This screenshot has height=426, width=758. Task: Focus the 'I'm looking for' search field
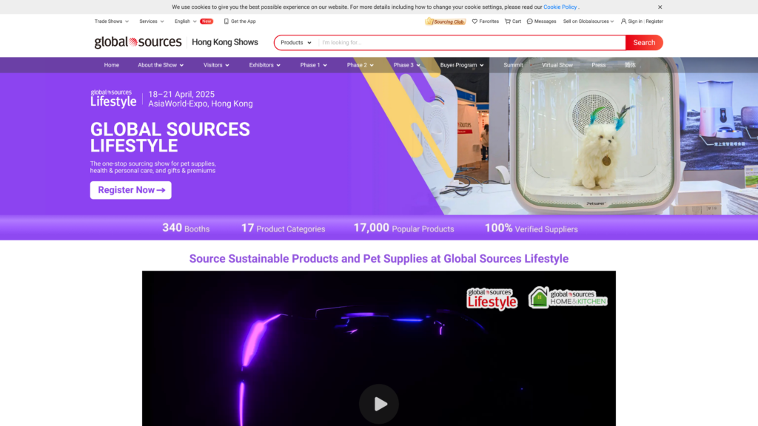click(x=472, y=42)
